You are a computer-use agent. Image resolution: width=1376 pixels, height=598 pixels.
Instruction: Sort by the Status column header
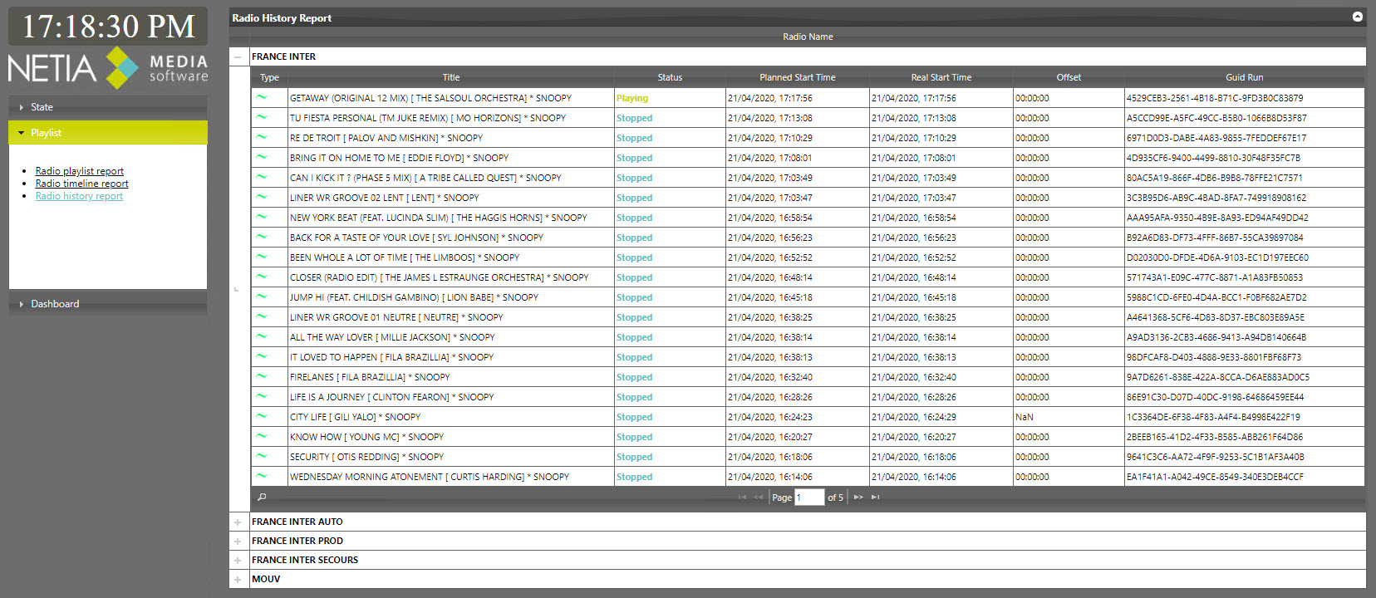tap(670, 77)
